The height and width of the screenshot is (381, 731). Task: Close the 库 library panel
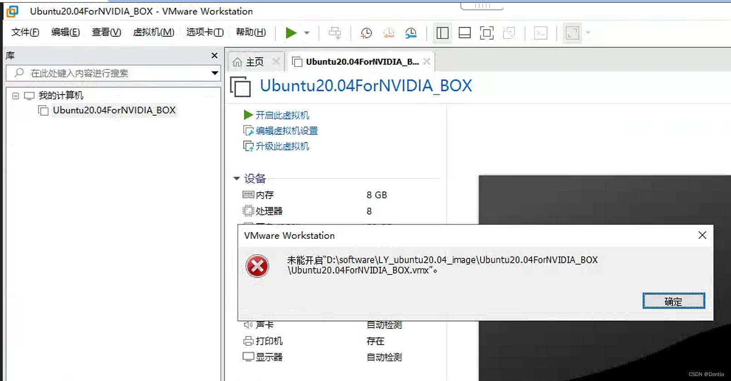215,55
